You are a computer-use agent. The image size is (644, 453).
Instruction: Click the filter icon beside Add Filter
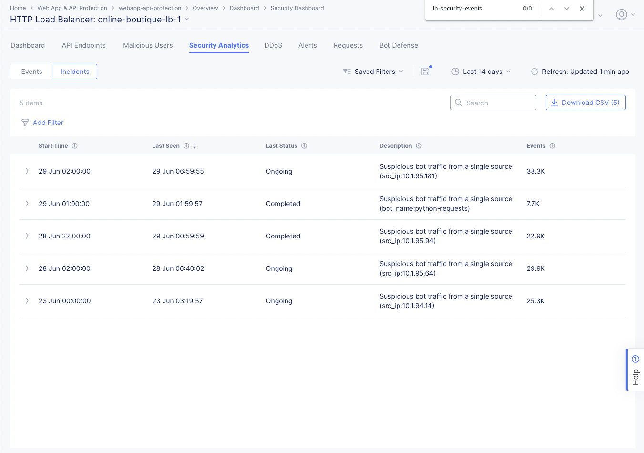point(25,123)
